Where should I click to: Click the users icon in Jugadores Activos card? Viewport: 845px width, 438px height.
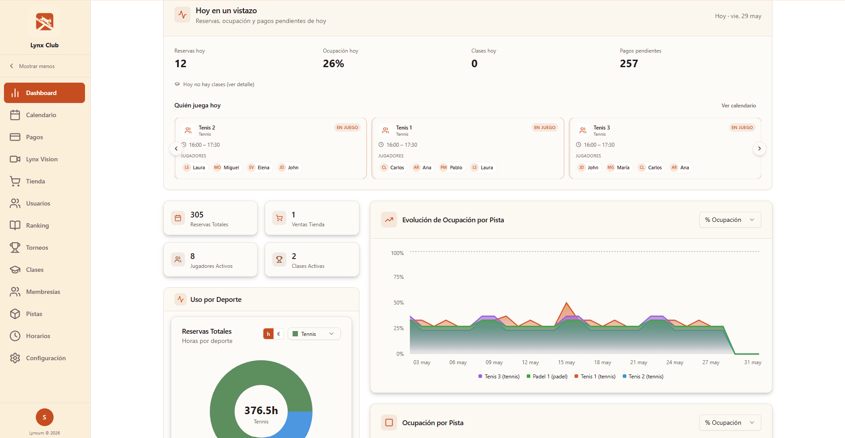tap(178, 259)
